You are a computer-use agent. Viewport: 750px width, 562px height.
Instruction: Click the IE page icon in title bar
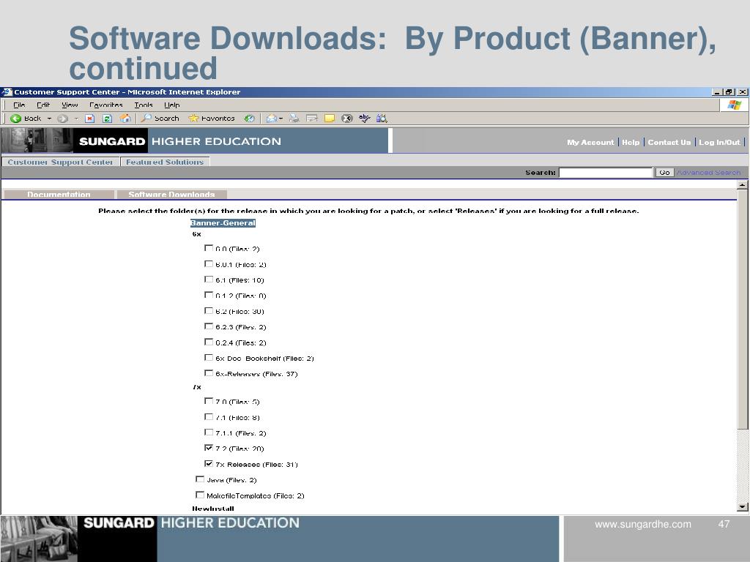click(6, 91)
